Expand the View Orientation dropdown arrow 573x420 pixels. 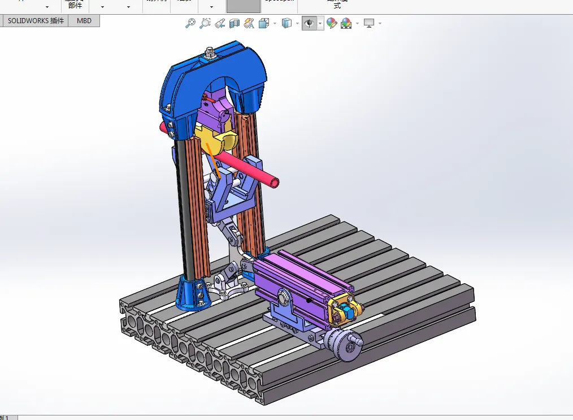275,24
